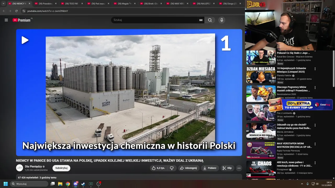The height and width of the screenshot is (188, 335).
Task: Open the Dla Pieniędzy channel name link
Action: 33,167
